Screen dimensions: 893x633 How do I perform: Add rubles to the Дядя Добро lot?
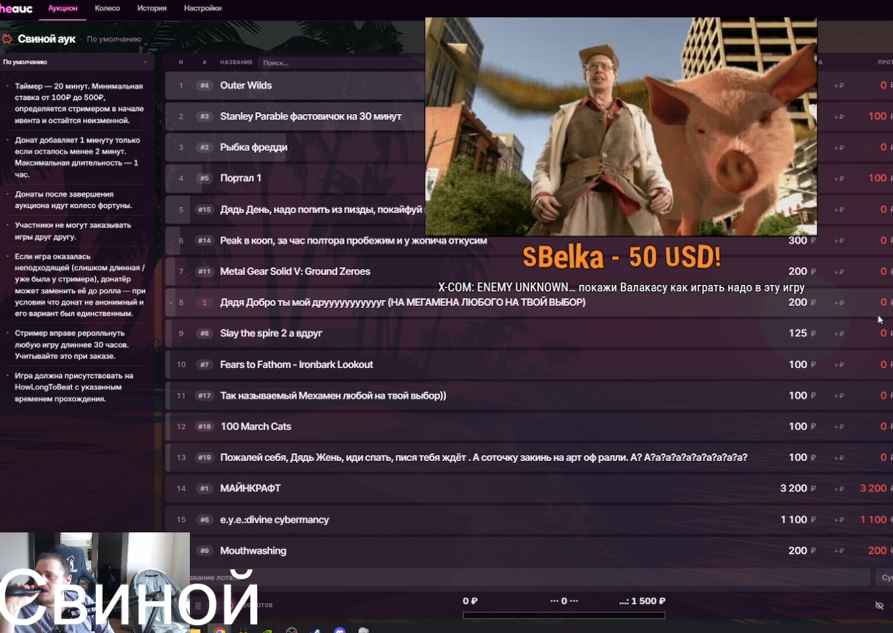(x=839, y=303)
